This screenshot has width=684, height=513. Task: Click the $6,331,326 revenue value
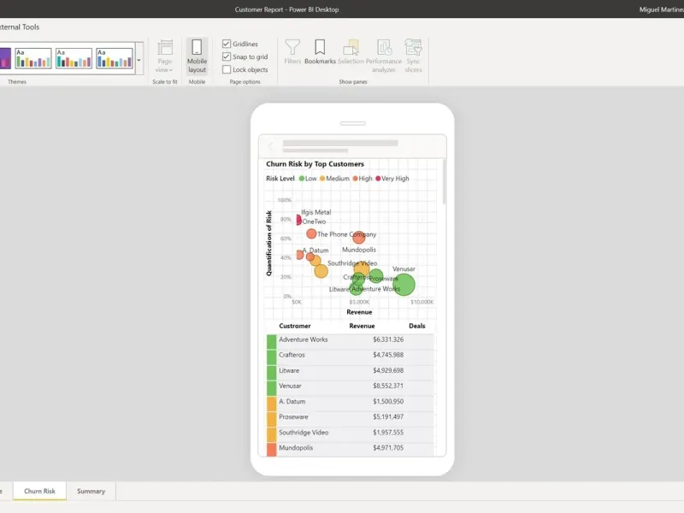click(388, 339)
